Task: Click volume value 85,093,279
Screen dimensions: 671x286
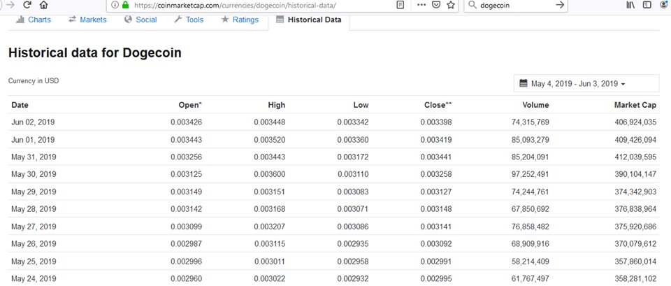Action: pos(531,140)
